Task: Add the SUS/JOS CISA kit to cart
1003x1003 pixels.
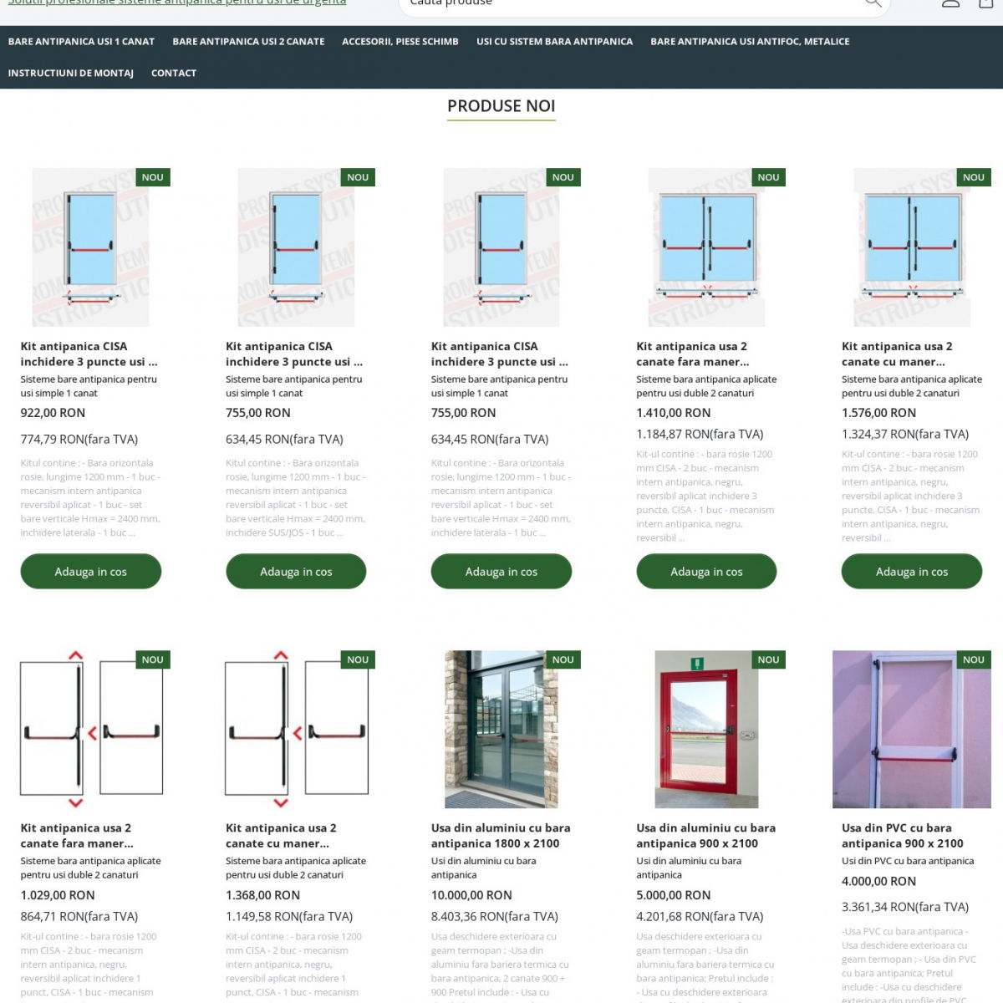Action: coord(296,572)
